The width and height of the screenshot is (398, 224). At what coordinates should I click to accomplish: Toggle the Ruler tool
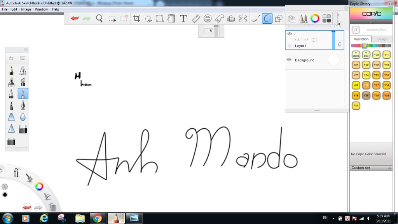pos(196,18)
